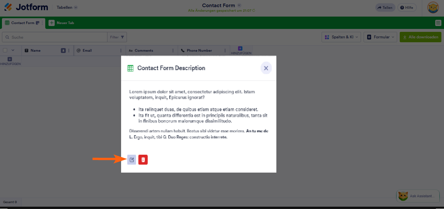Add a column with the Hinzufügen plus
This screenshot has height=209, width=444.
(241, 50)
